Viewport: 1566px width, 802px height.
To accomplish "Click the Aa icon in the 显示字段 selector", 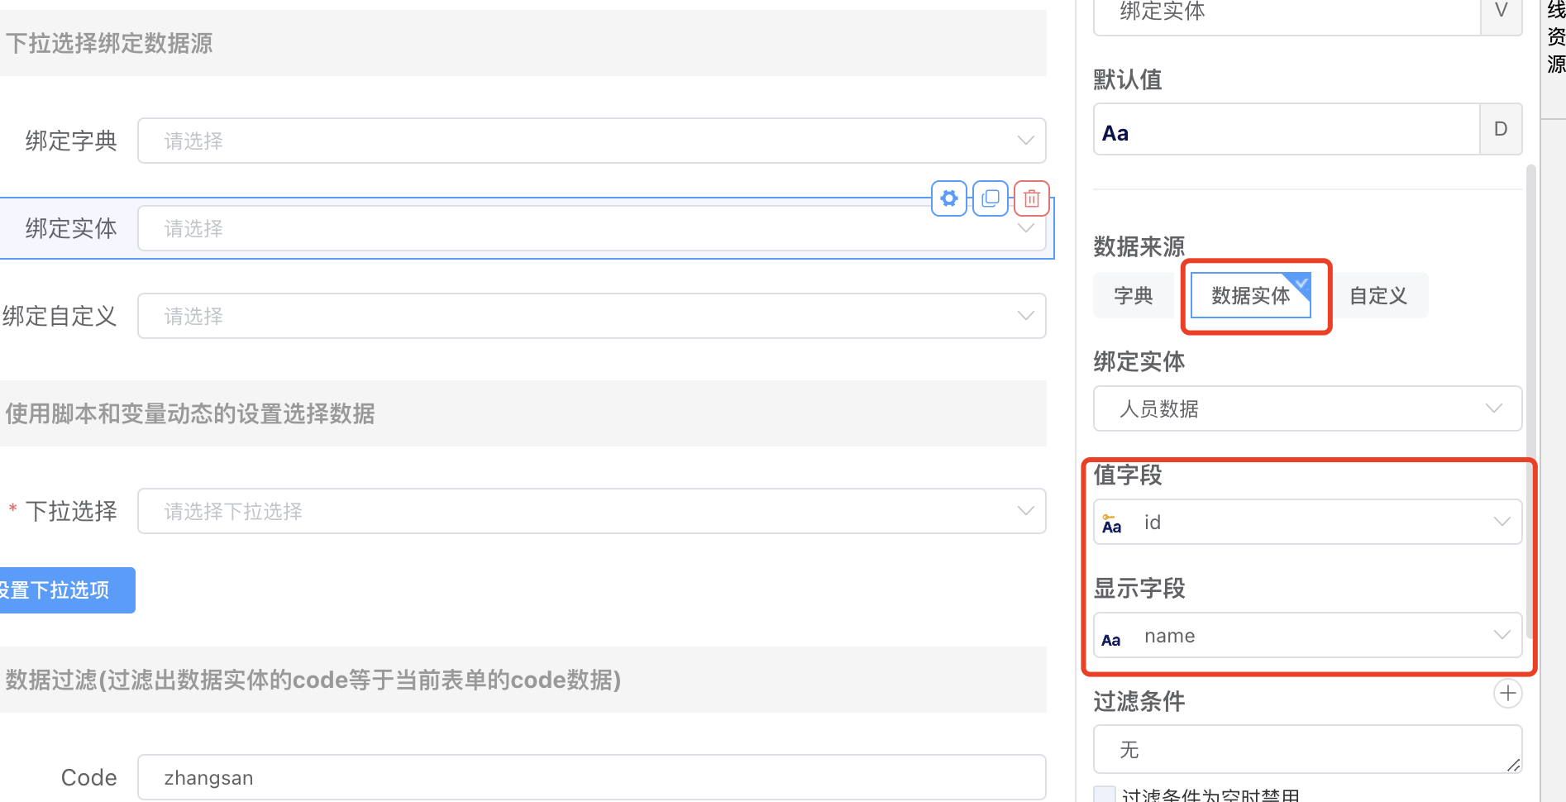I will [x=1111, y=640].
